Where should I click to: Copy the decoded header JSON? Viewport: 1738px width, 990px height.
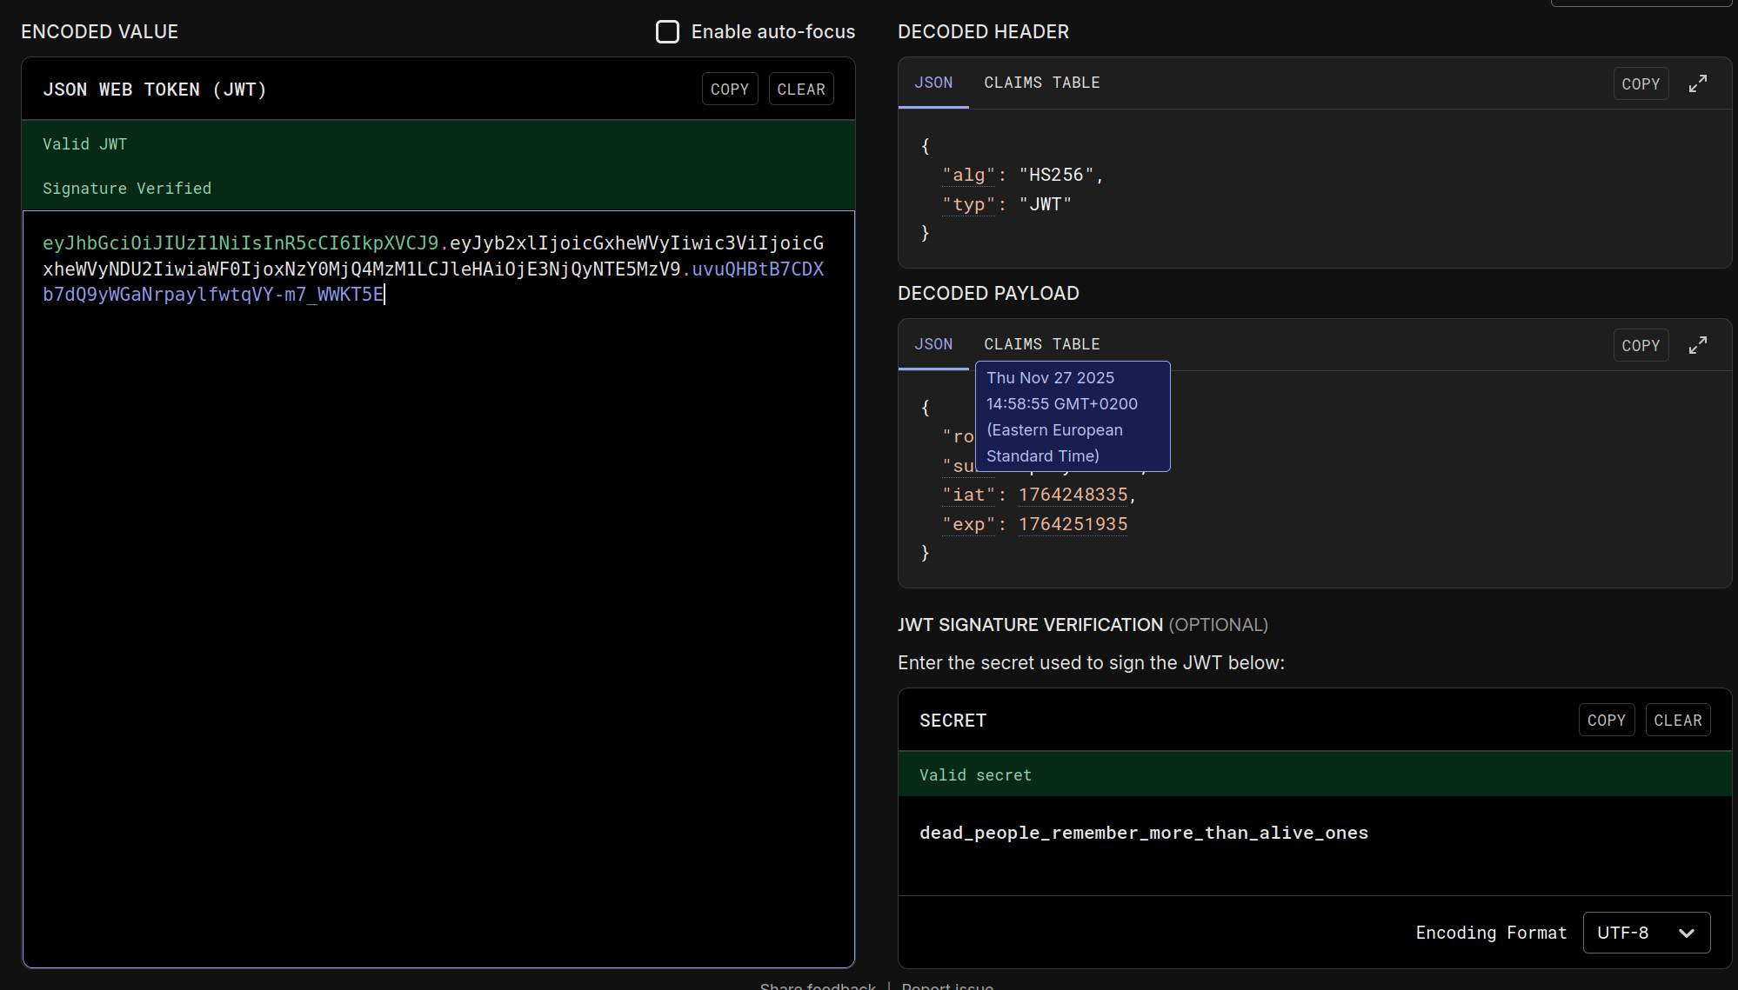click(x=1640, y=84)
